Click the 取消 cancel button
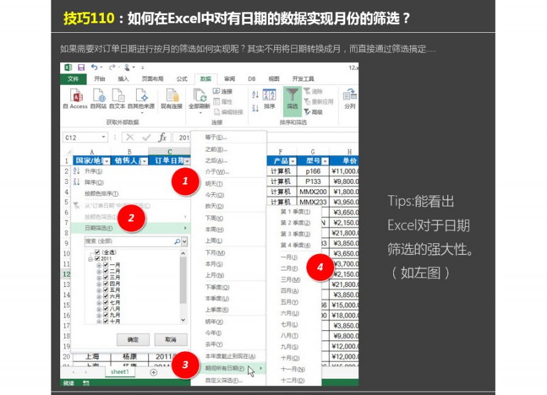This screenshot has height=395, width=547. tap(170, 340)
